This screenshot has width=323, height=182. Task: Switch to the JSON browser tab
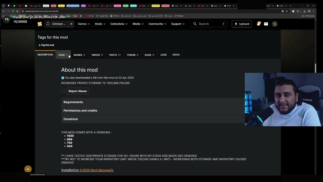229,6
